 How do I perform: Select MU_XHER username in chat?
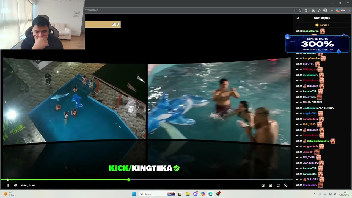[x=309, y=158]
